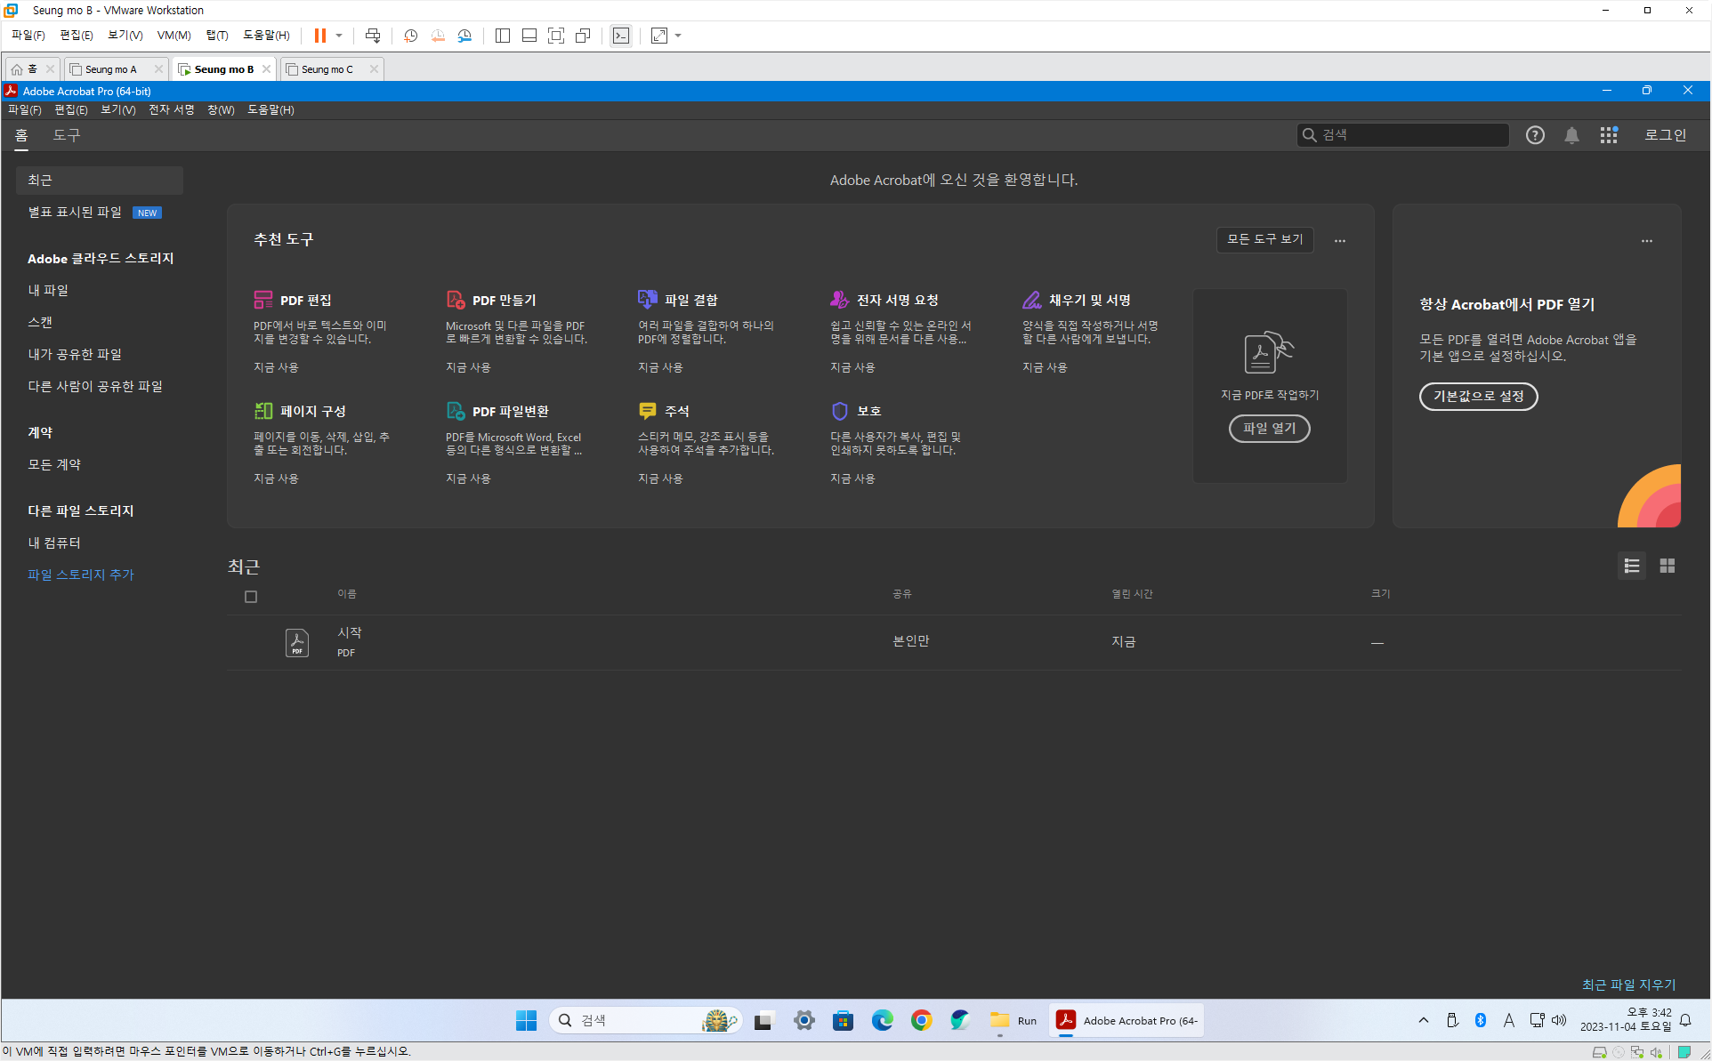Open the 주석 comment tool icon
Image resolution: width=1712 pixels, height=1061 pixels.
coord(648,411)
